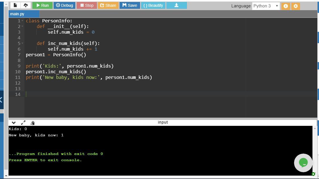The width and height of the screenshot is (319, 179).
Task: Click line number 9 in the gutter
Action: pos(19,66)
